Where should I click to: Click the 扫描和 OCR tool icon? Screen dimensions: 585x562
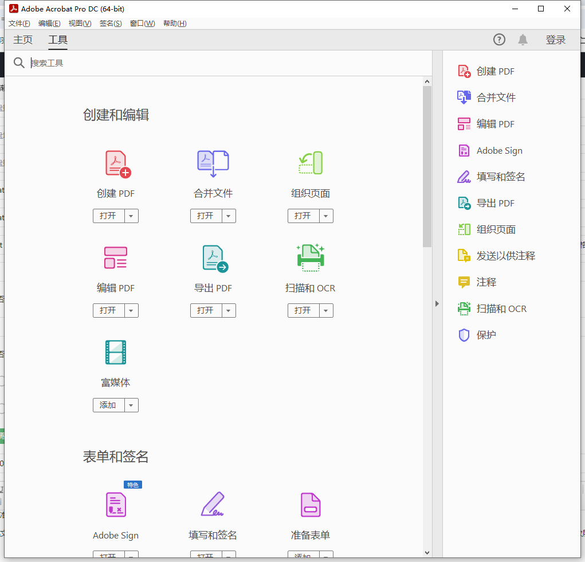[x=310, y=258]
